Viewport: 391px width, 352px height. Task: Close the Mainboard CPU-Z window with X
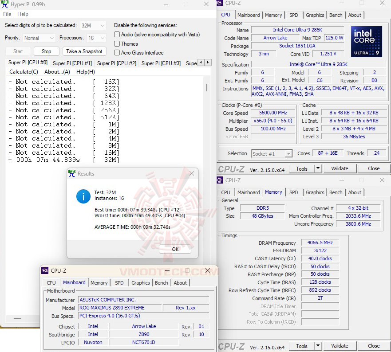[207, 270]
